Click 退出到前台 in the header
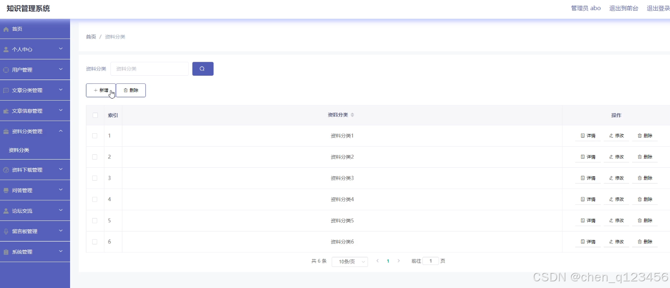 [623, 8]
